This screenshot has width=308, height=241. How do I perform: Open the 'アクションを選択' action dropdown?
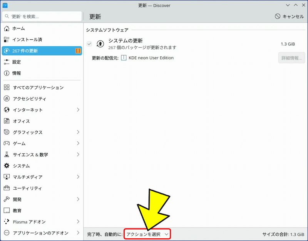(147, 234)
